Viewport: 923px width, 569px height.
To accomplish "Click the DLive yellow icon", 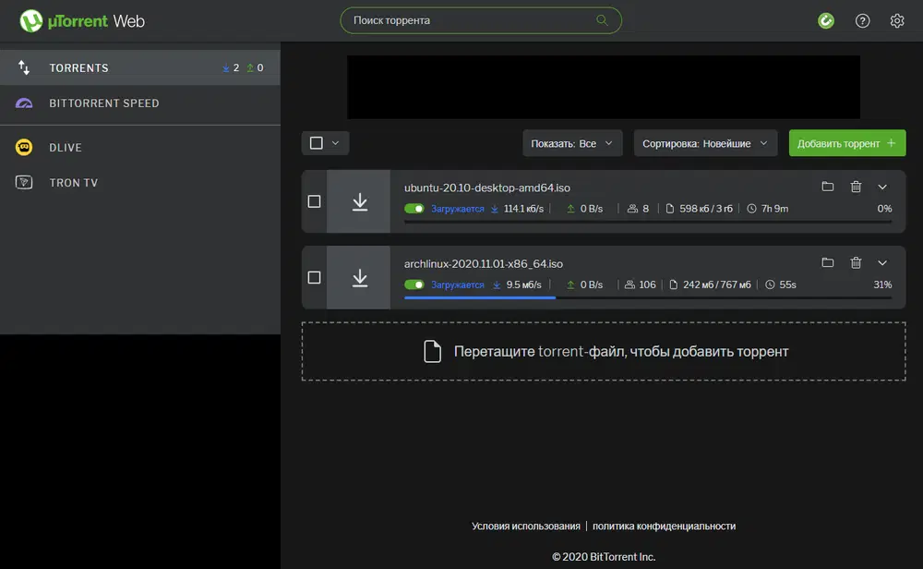I will click(x=24, y=147).
